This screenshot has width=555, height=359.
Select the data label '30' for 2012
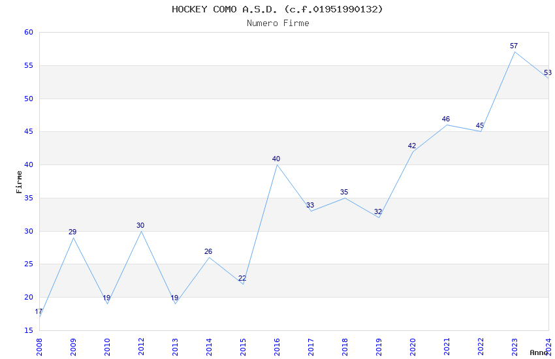click(140, 225)
